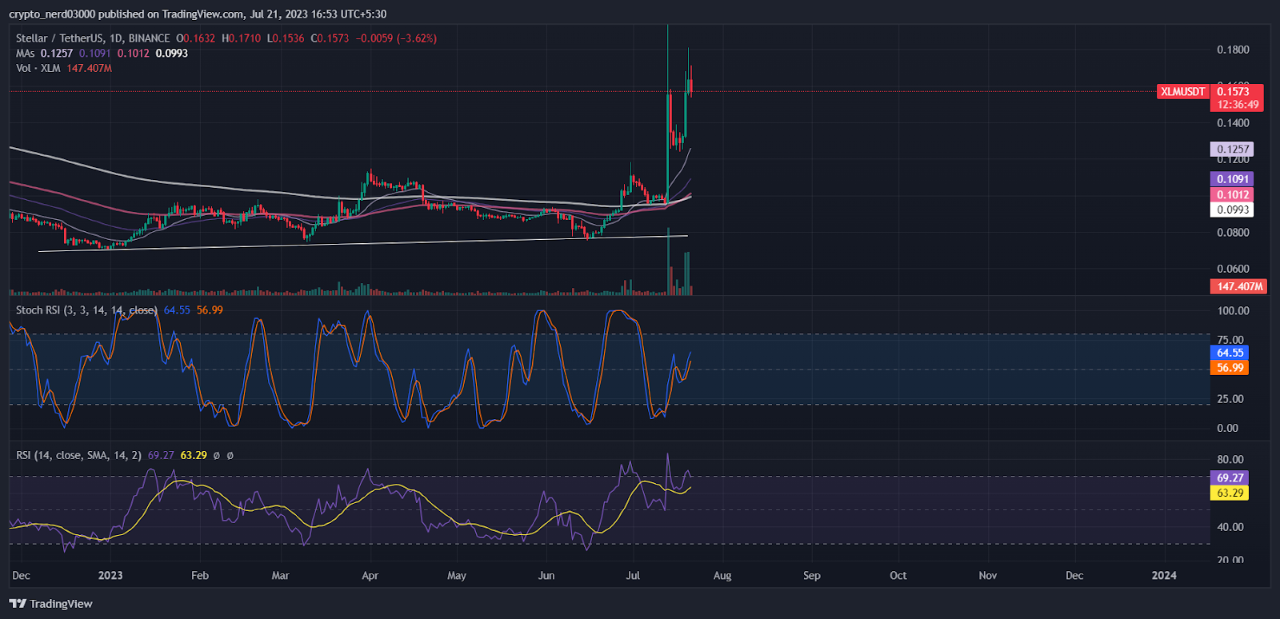This screenshot has width=1280, height=619.
Task: Click the 12:36:49 bar countdown timer
Action: pos(1238,105)
